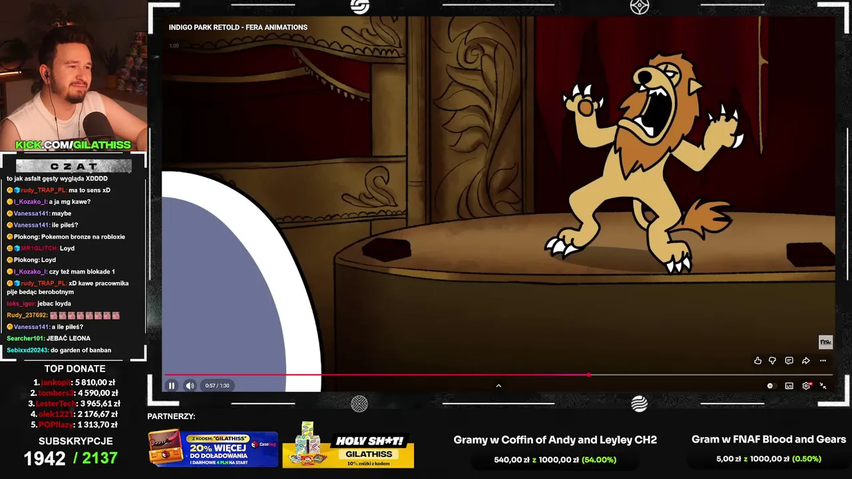Viewport: 852px width, 479px height.
Task: Toggle the autoplay switch in the player
Action: click(x=770, y=386)
